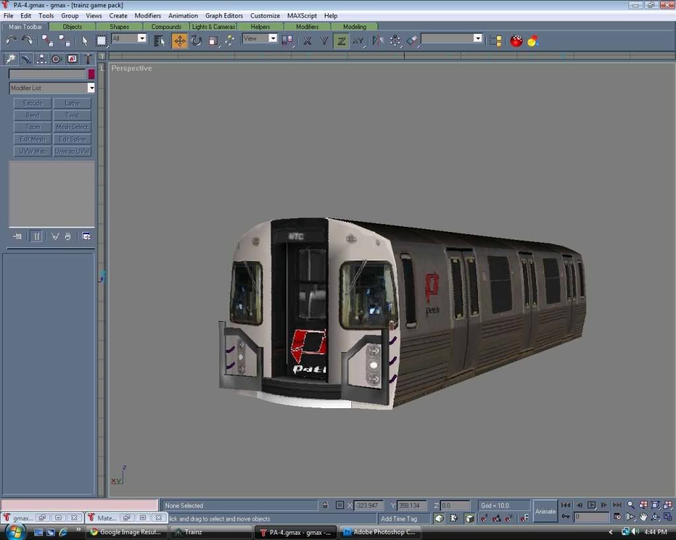
Task: Open the Hierarchy command panel tab
Action: point(41,59)
